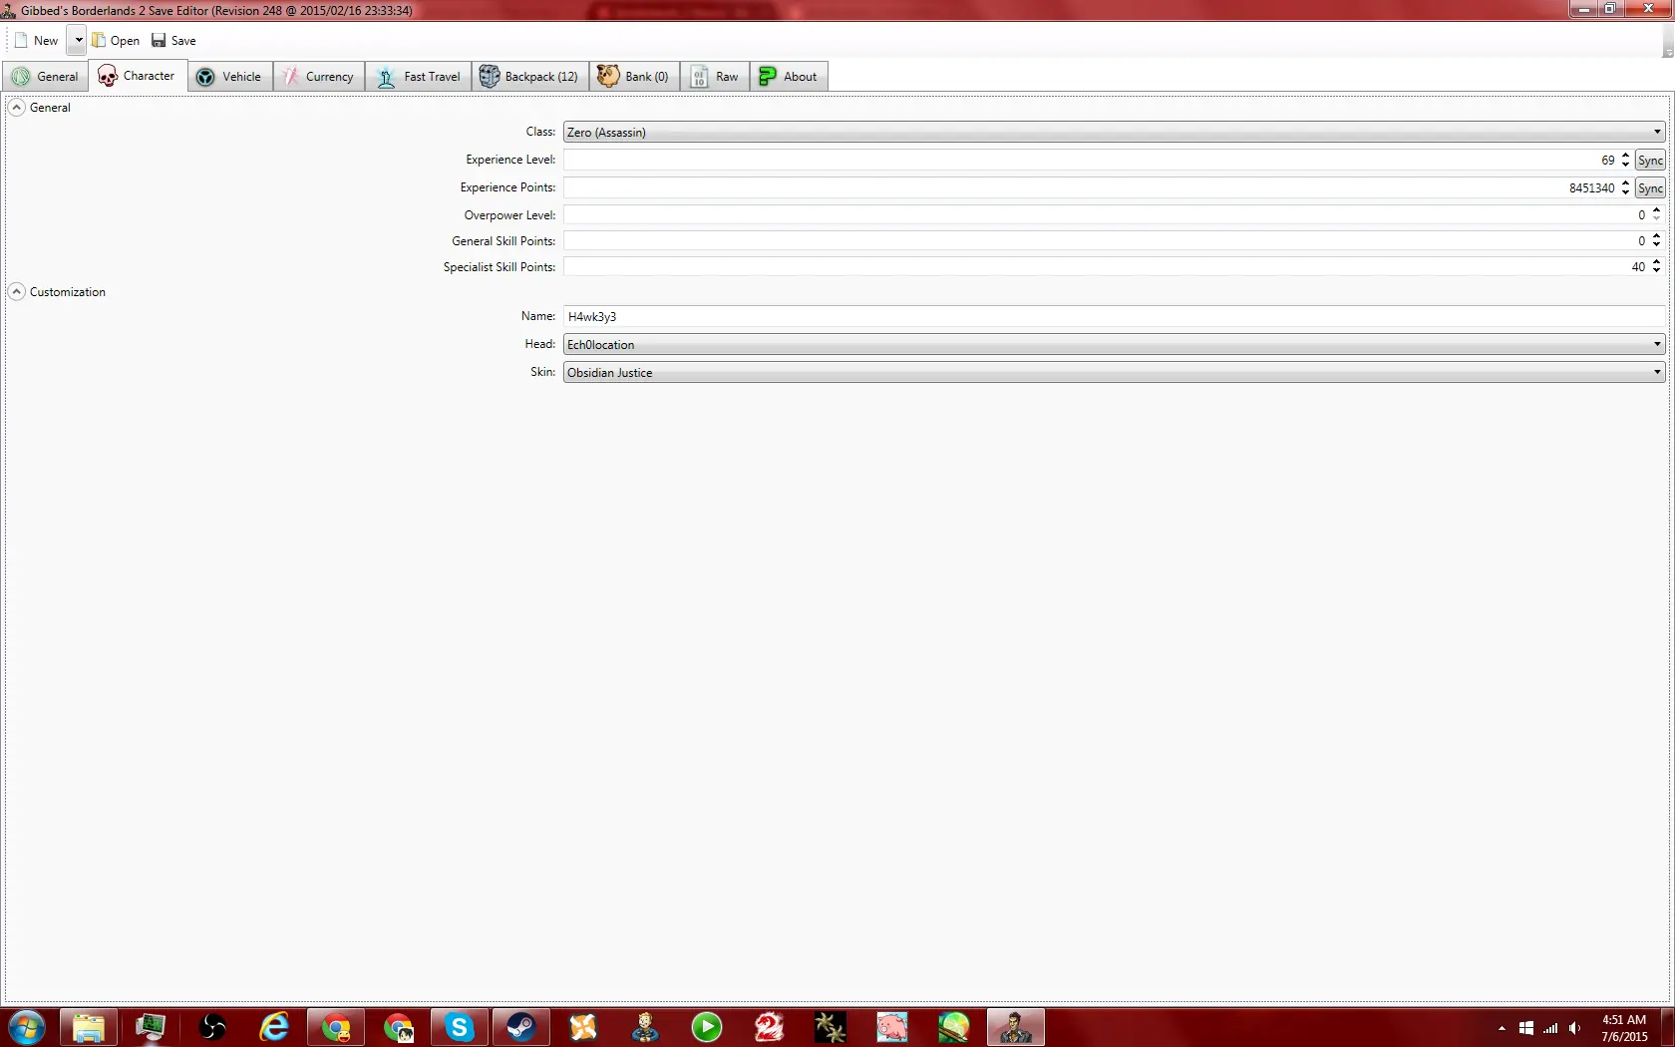This screenshot has width=1675, height=1047.
Task: Click the pink pig taskbar icon
Action: pos(892,1027)
